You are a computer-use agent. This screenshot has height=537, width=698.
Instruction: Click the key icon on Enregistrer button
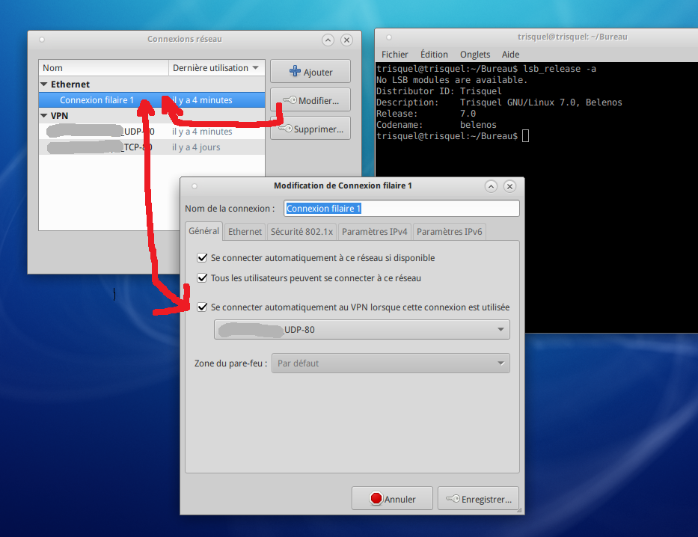pos(453,499)
